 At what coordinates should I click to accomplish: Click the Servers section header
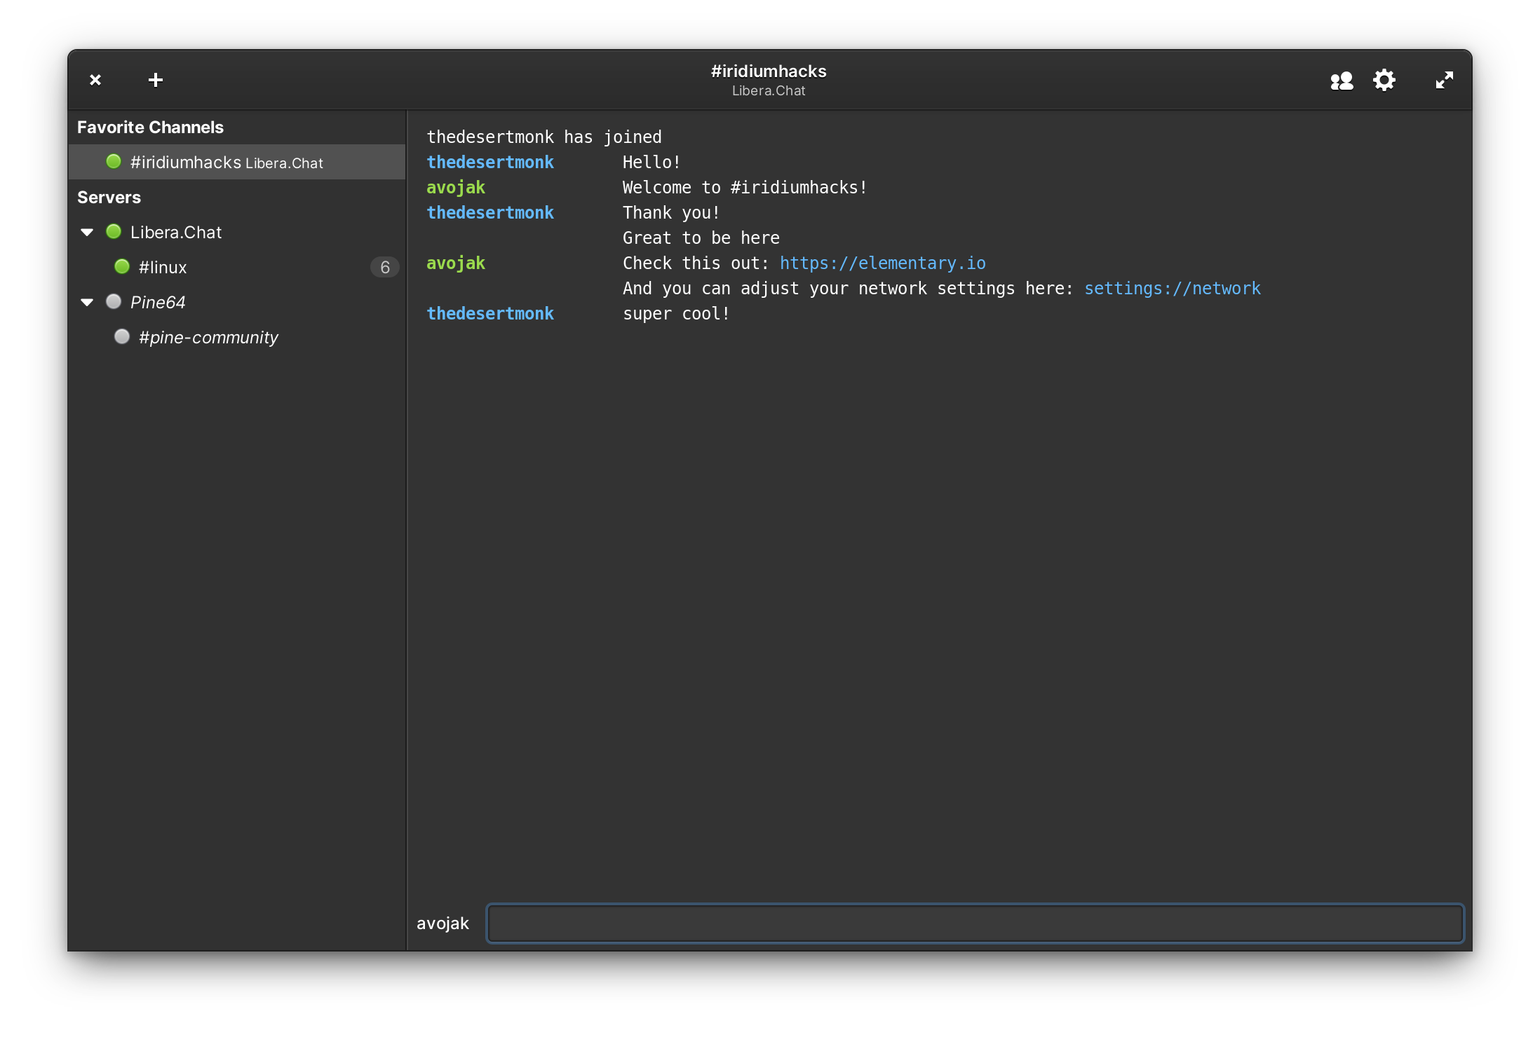pyautogui.click(x=109, y=197)
